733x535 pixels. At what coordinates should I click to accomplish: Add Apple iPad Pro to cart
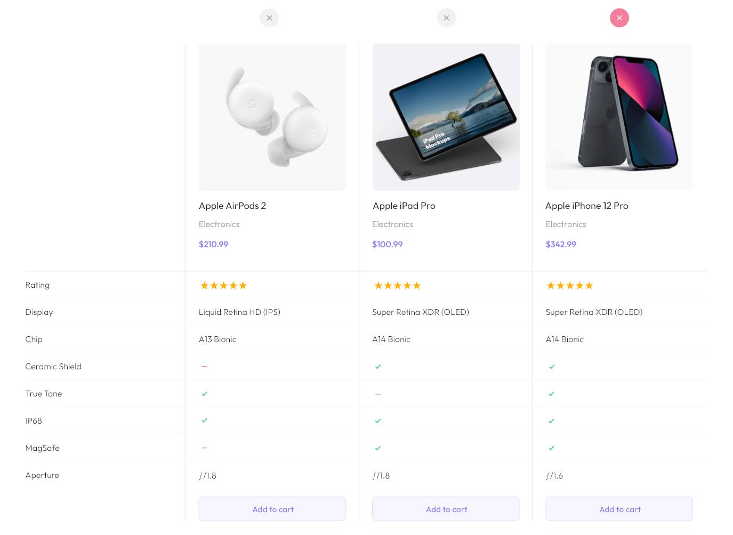click(446, 509)
